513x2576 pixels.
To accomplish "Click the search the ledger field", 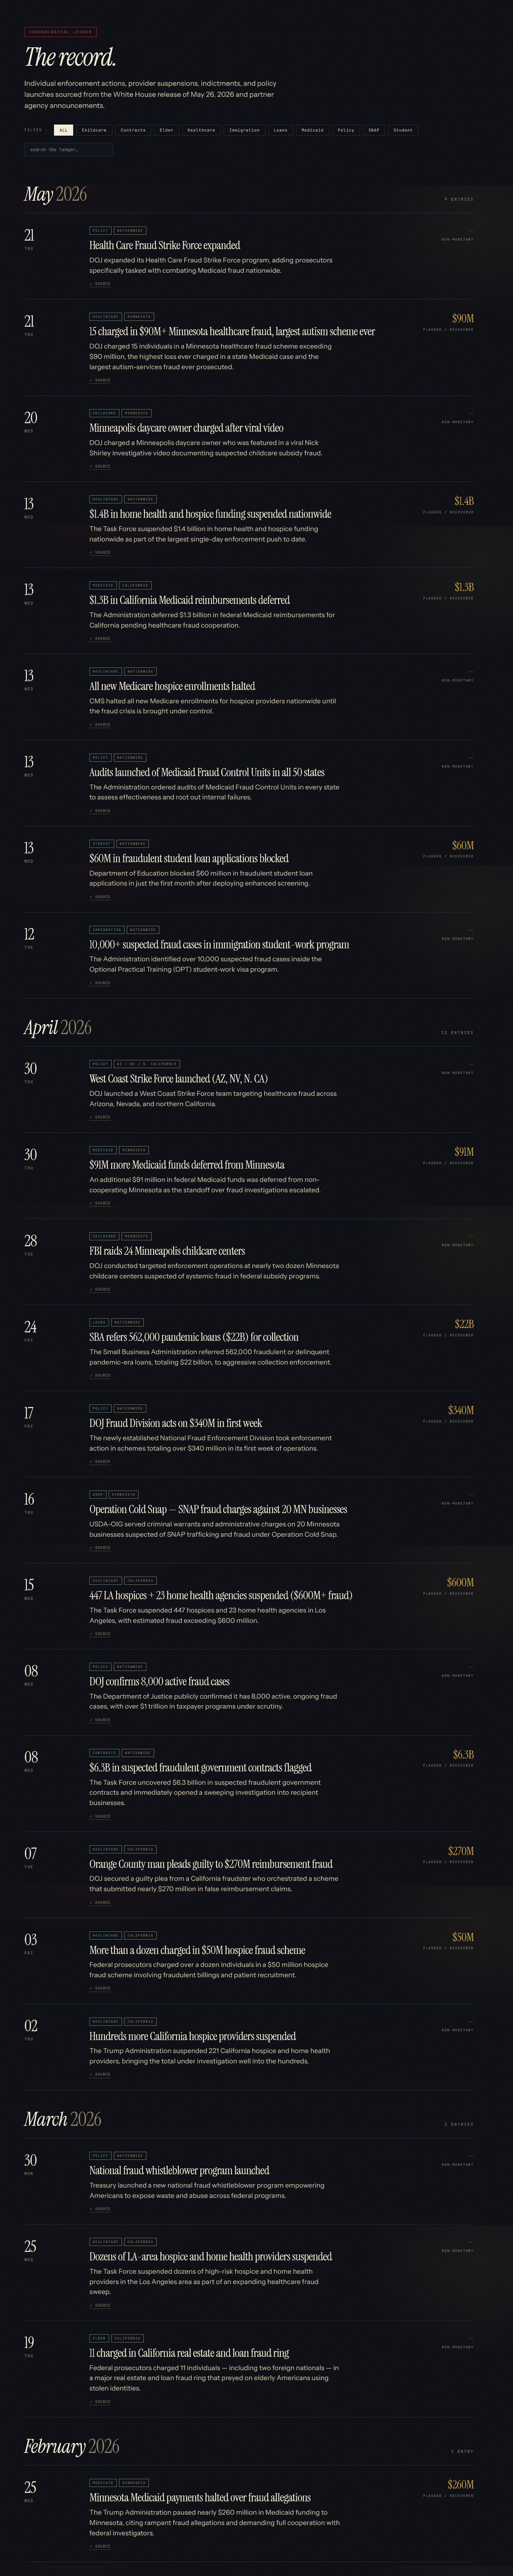I will pyautogui.click(x=68, y=149).
